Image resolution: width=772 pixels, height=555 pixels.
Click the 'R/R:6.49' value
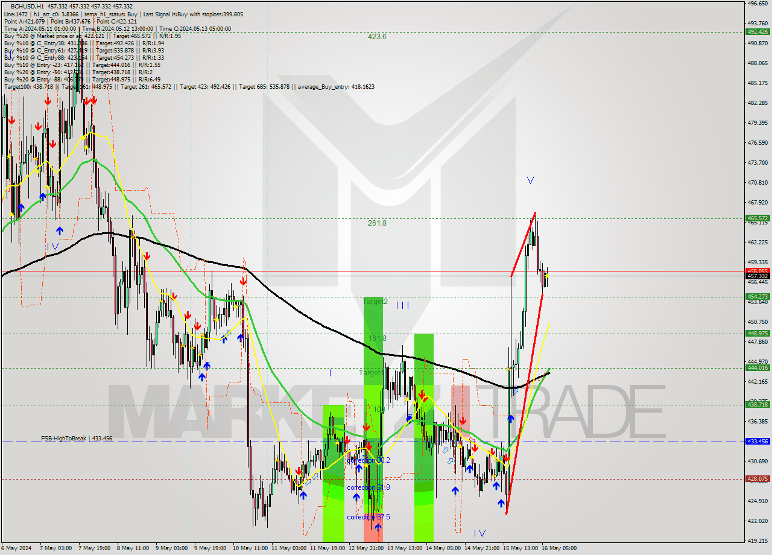pos(149,79)
